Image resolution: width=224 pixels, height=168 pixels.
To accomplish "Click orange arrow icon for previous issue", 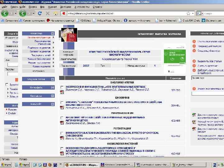I will [194, 46].
